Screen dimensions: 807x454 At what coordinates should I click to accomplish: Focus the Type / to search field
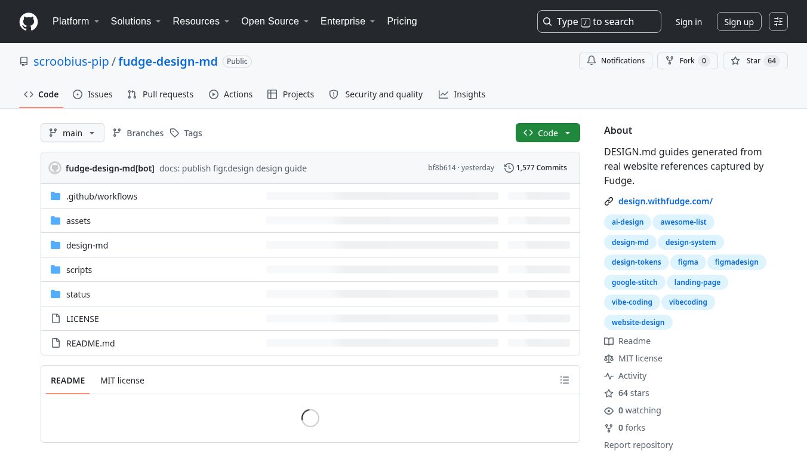coord(599,22)
